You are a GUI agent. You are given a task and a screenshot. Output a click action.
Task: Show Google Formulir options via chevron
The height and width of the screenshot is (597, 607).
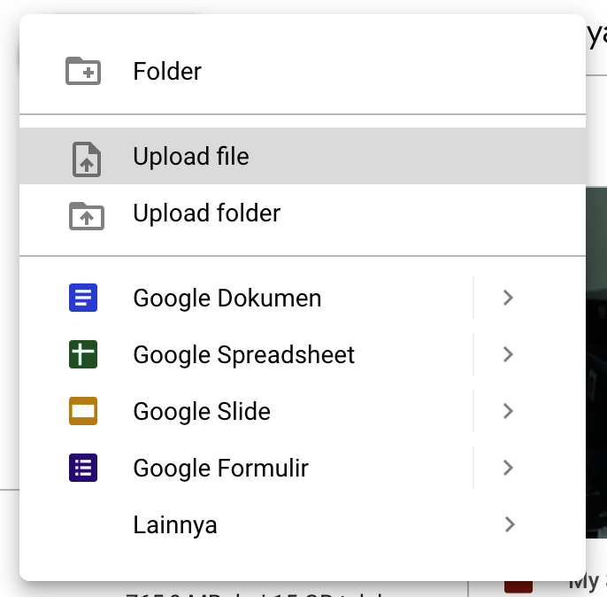pos(508,468)
